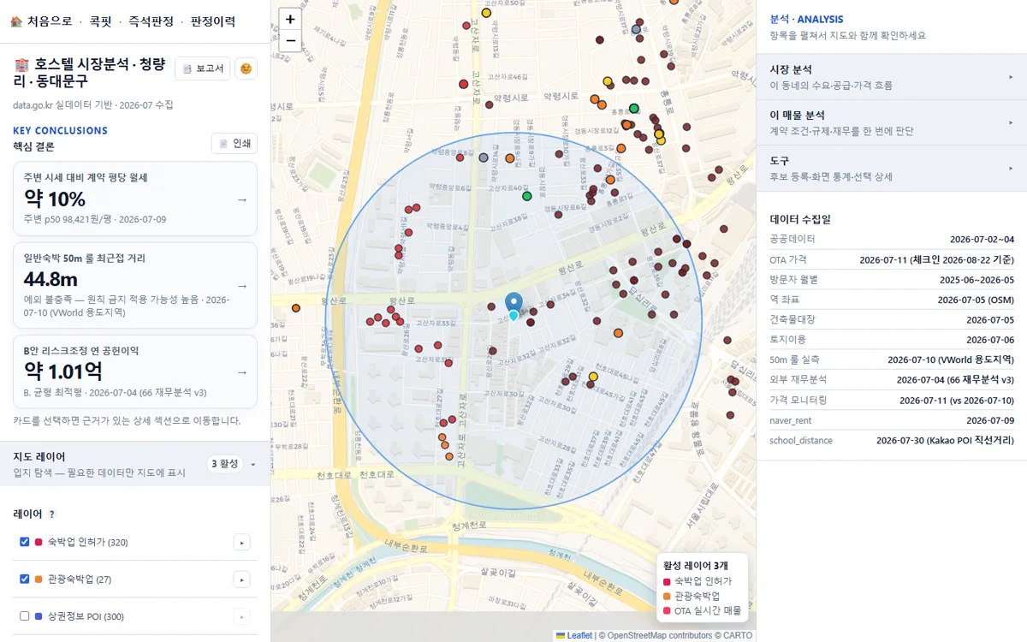Viewport: 1027px width, 642px height.
Task: Open the 즉석판정 nav item
Action: pyautogui.click(x=151, y=21)
